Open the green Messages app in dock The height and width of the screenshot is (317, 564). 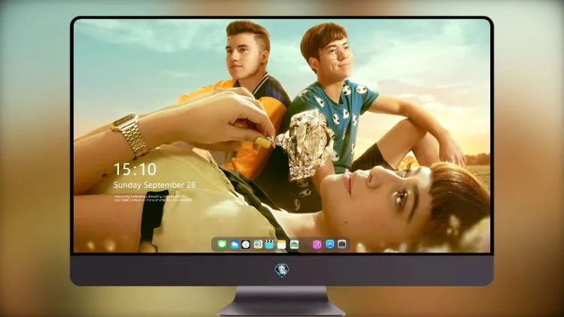[x=222, y=245]
